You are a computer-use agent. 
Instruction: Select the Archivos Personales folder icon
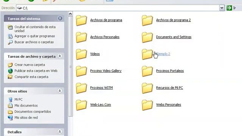click(x=81, y=37)
